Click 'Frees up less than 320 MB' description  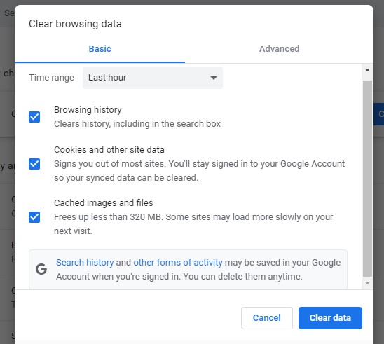click(193, 223)
